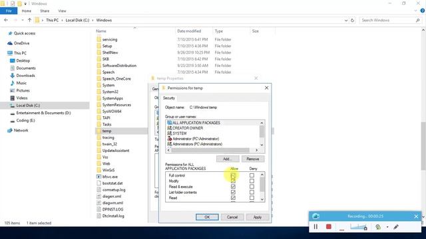Toggle Allow for Read & execute
The height and width of the screenshot is (239, 426).
point(233,187)
